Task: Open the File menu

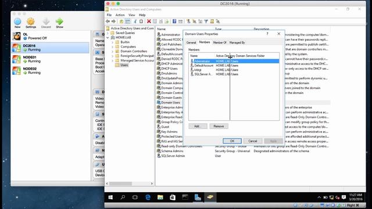Action: click(x=109, y=15)
